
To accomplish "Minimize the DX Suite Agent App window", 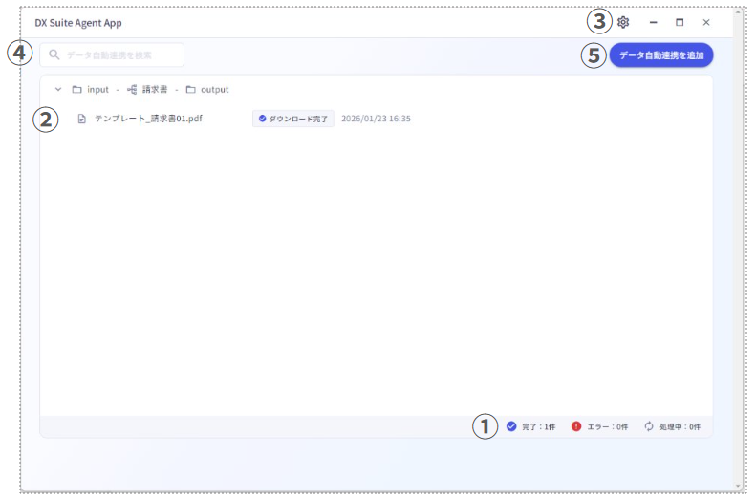I will (654, 22).
